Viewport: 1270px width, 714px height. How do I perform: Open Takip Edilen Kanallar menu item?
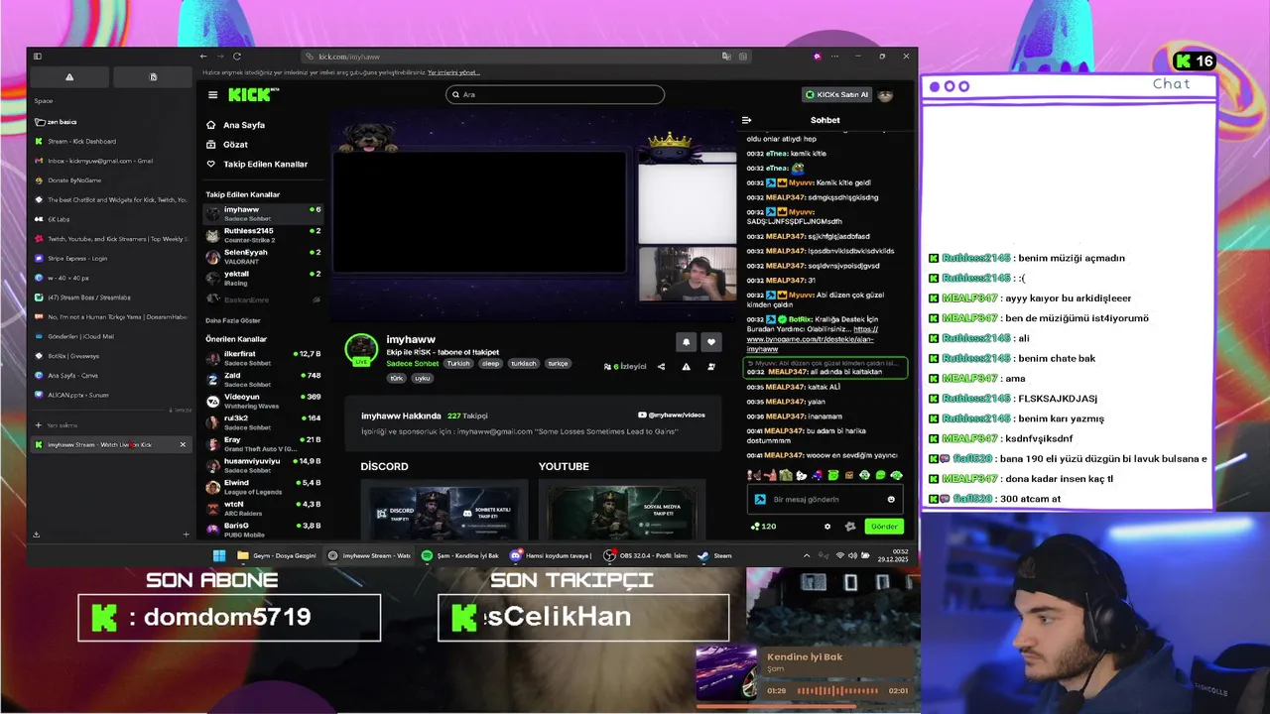(257, 164)
